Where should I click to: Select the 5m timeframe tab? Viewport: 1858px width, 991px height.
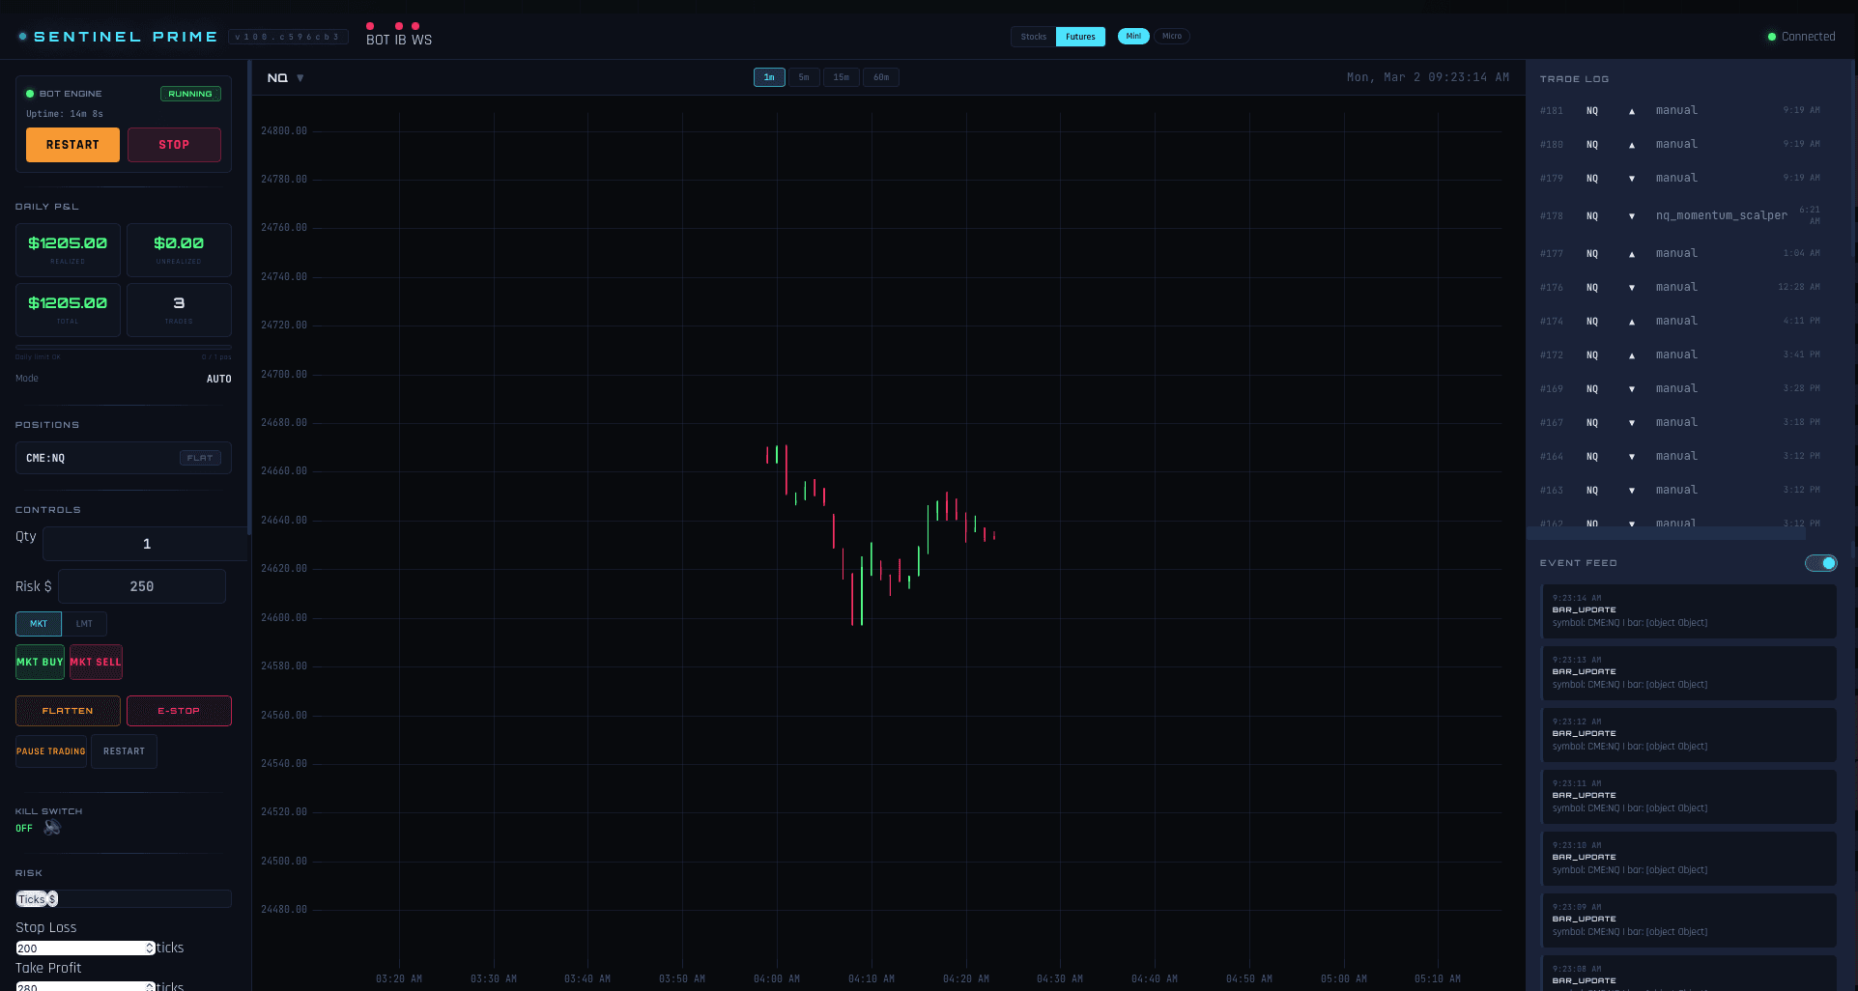[x=804, y=77]
